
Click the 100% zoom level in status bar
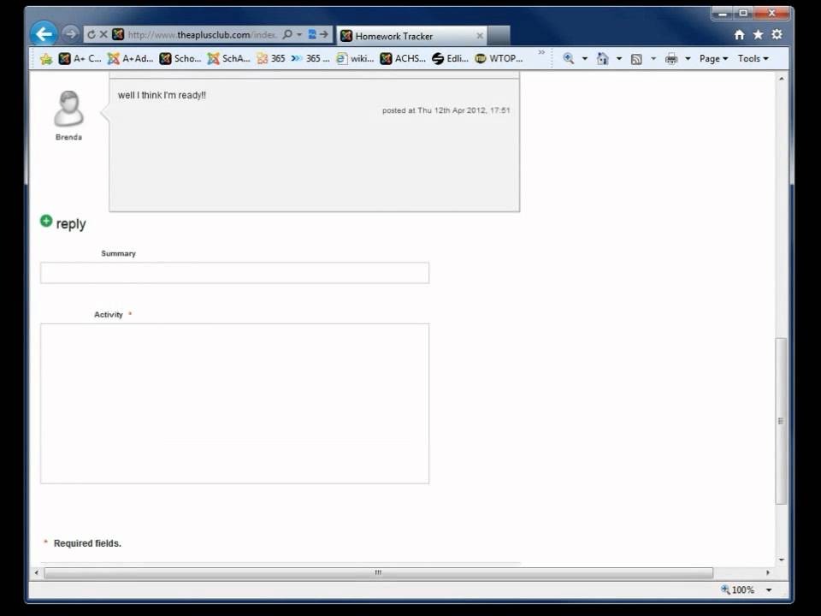click(x=737, y=589)
